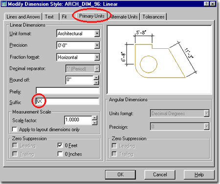Decrease Round off value with down arrow
This screenshot has width=220, height=184.
(x=96, y=82)
